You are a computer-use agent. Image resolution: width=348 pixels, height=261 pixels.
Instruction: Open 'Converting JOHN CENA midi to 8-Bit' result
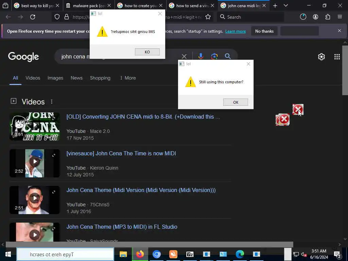click(x=143, y=117)
